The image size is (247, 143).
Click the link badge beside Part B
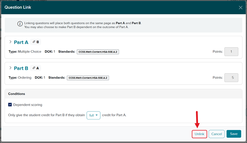(36, 69)
